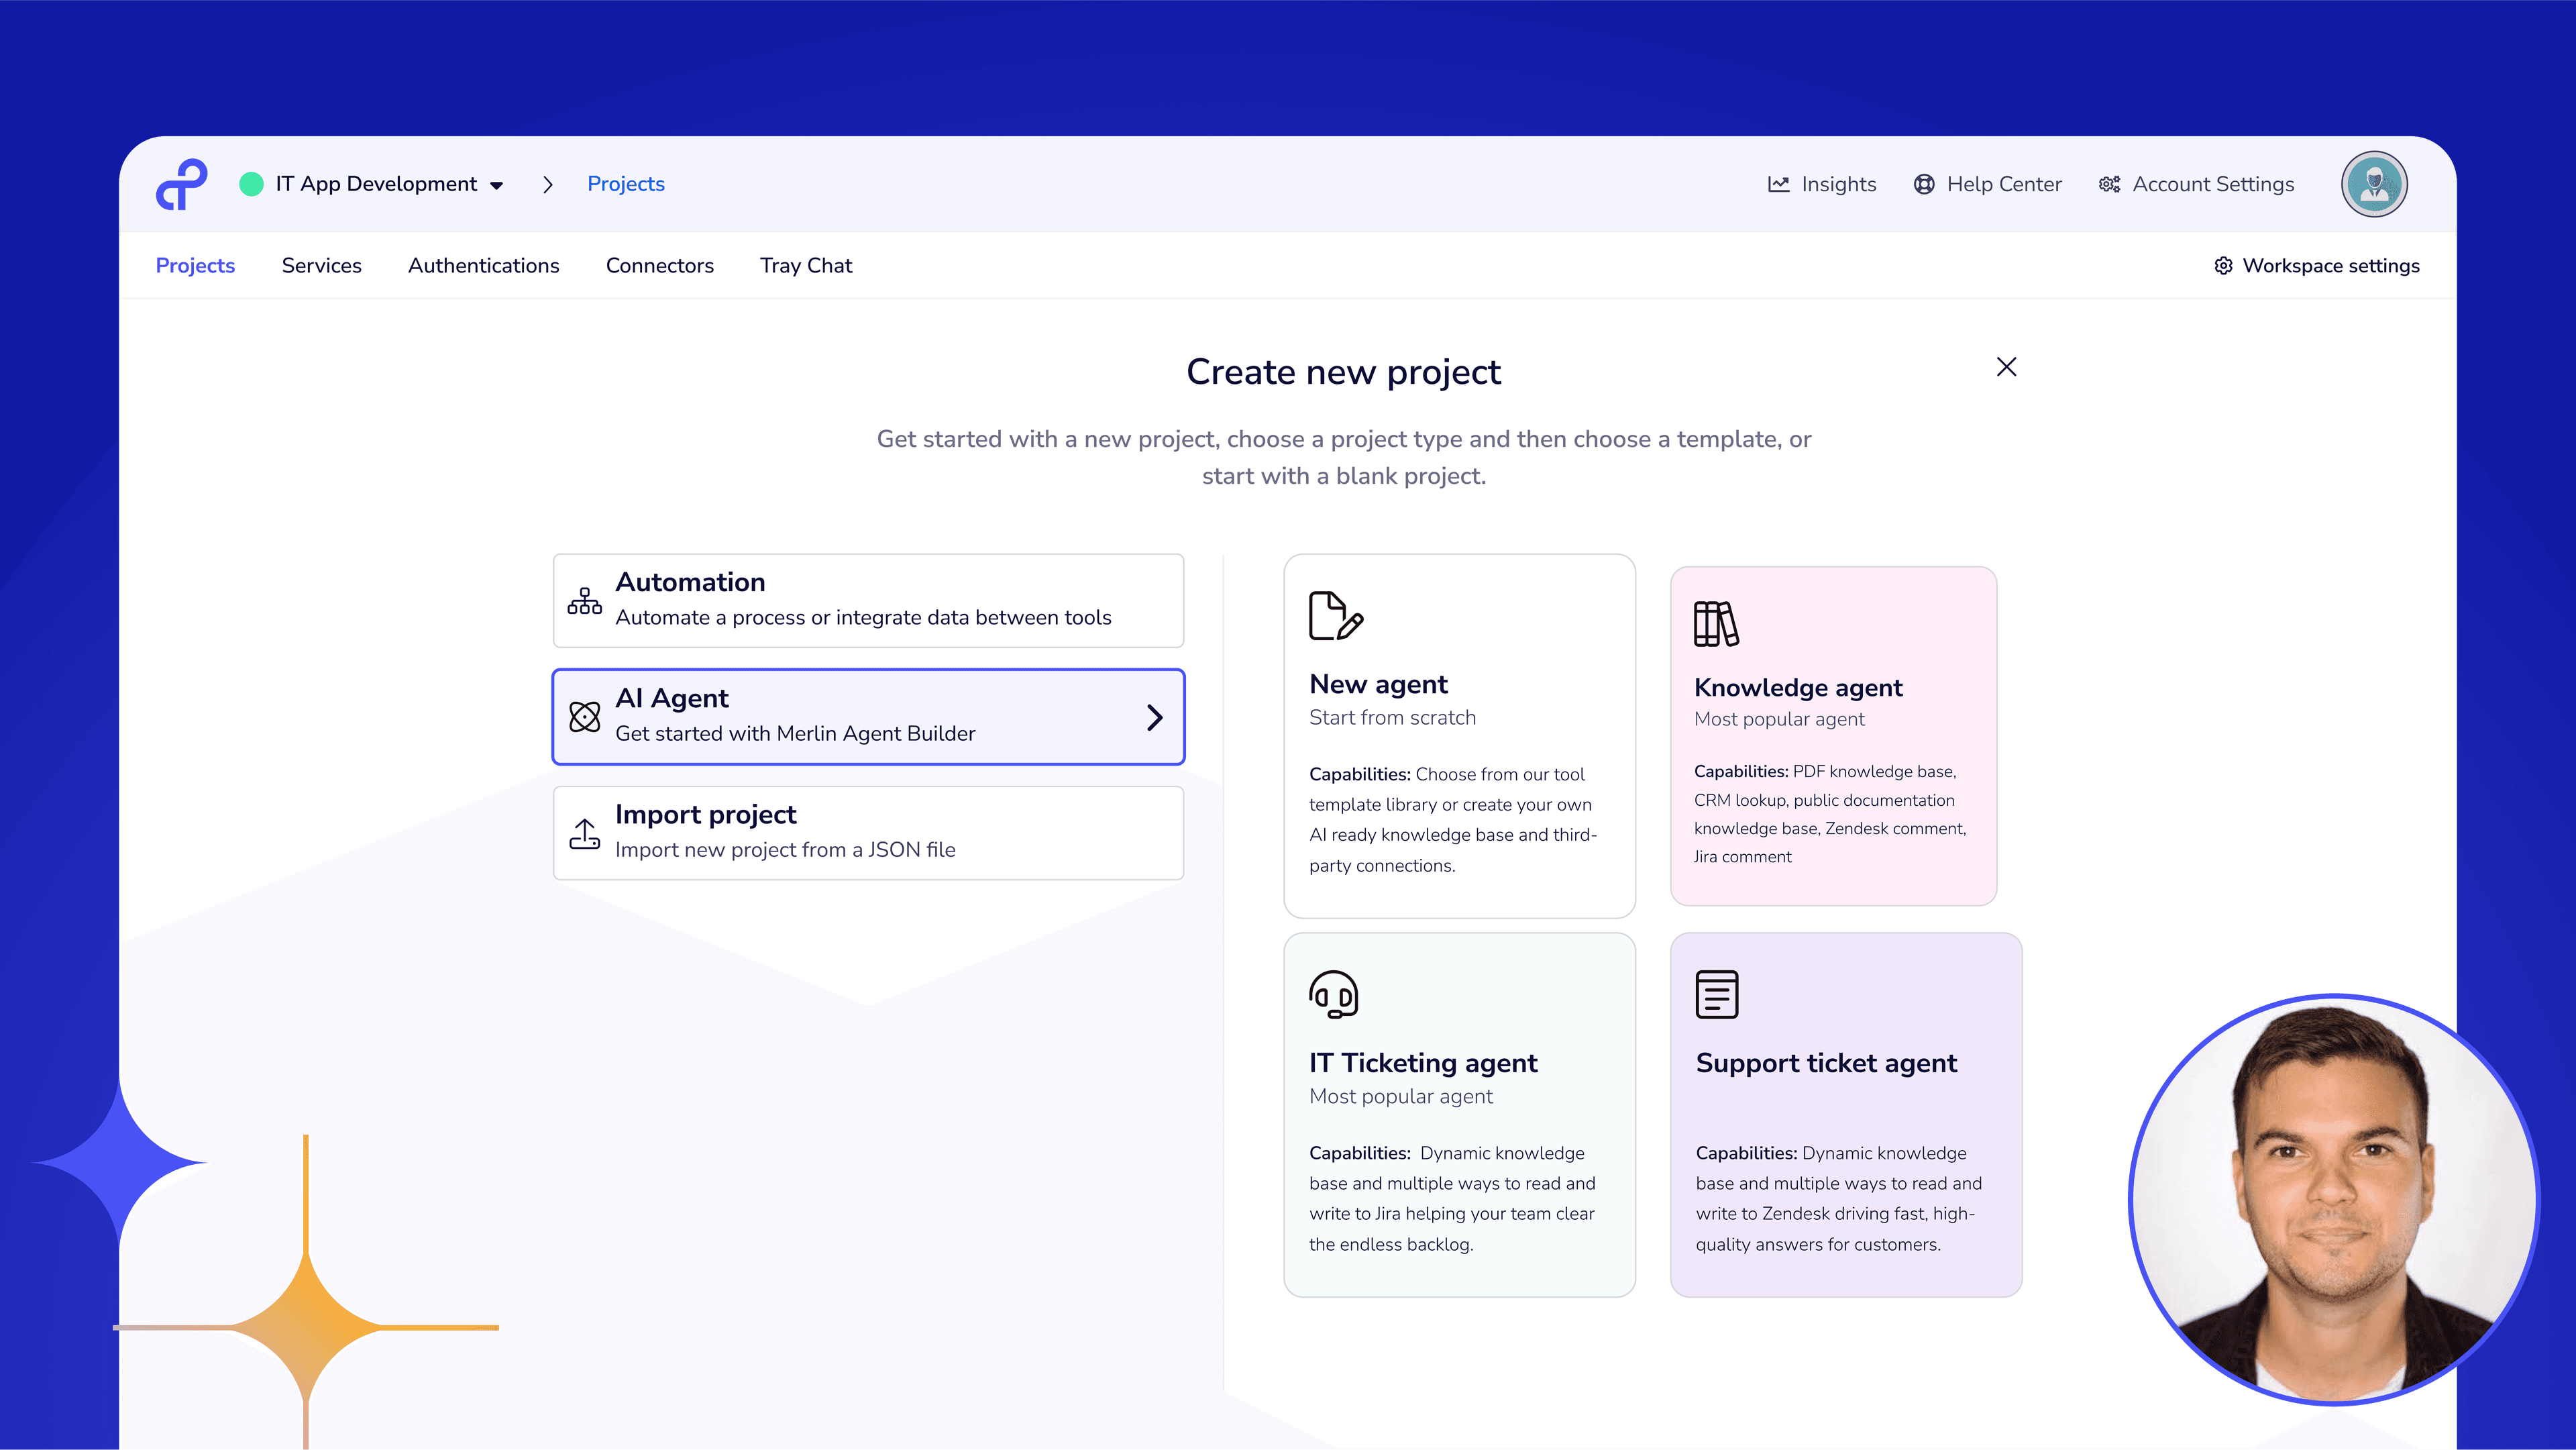The image size is (2576, 1450).
Task: Click the IT Ticketing agent headset icon
Action: click(1334, 995)
